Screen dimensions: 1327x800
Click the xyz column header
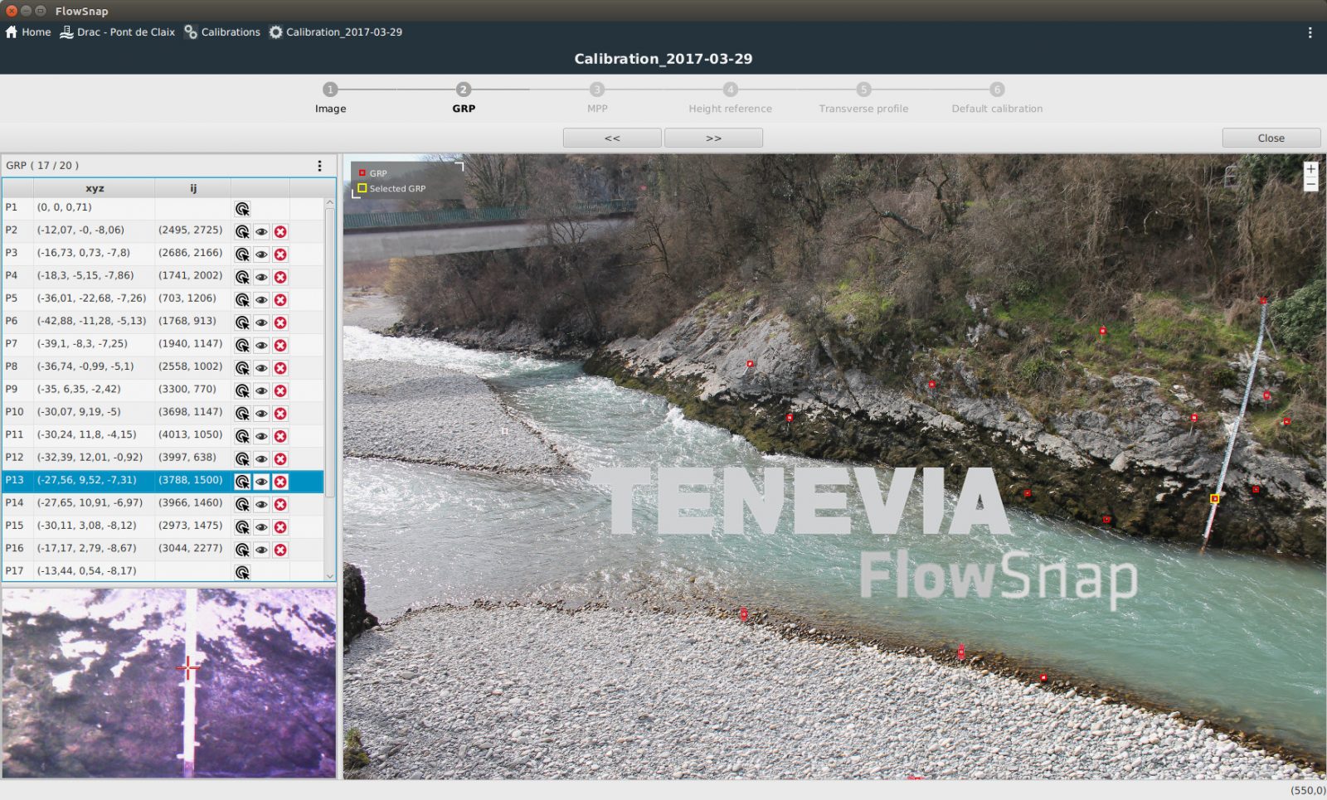95,188
